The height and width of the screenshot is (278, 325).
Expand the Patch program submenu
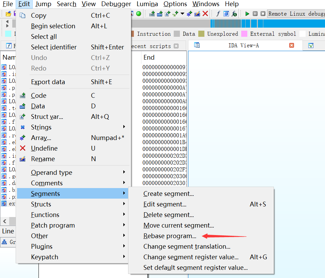[124, 225]
